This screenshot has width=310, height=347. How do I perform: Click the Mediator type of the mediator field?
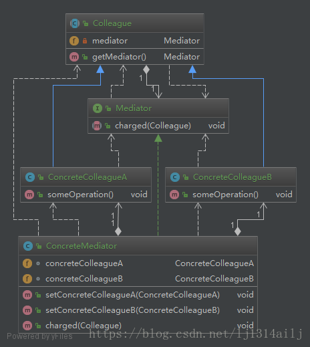point(182,41)
